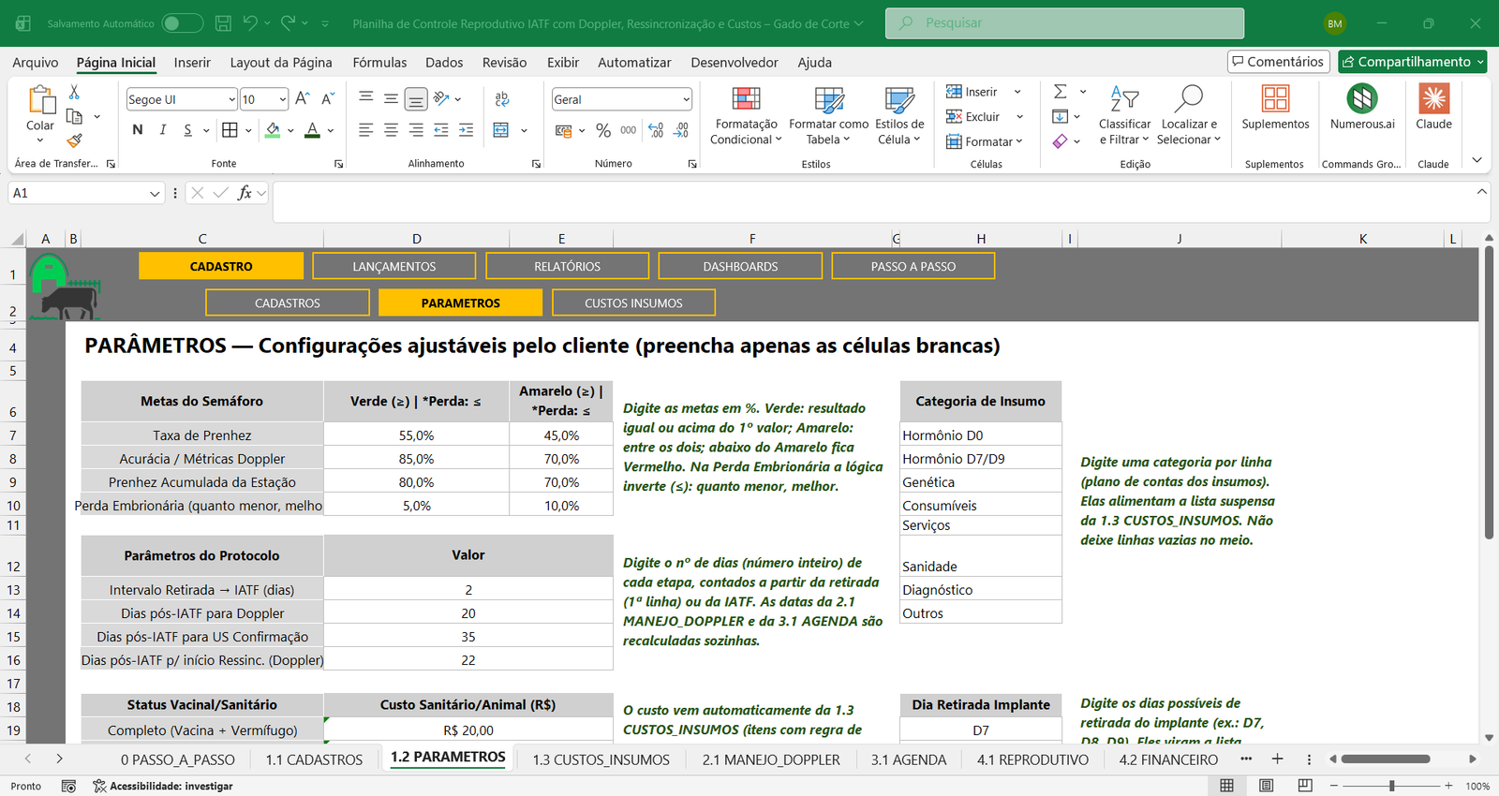This screenshot has height=796, width=1499.
Task: Toggle italic I formatting
Action: click(x=162, y=130)
